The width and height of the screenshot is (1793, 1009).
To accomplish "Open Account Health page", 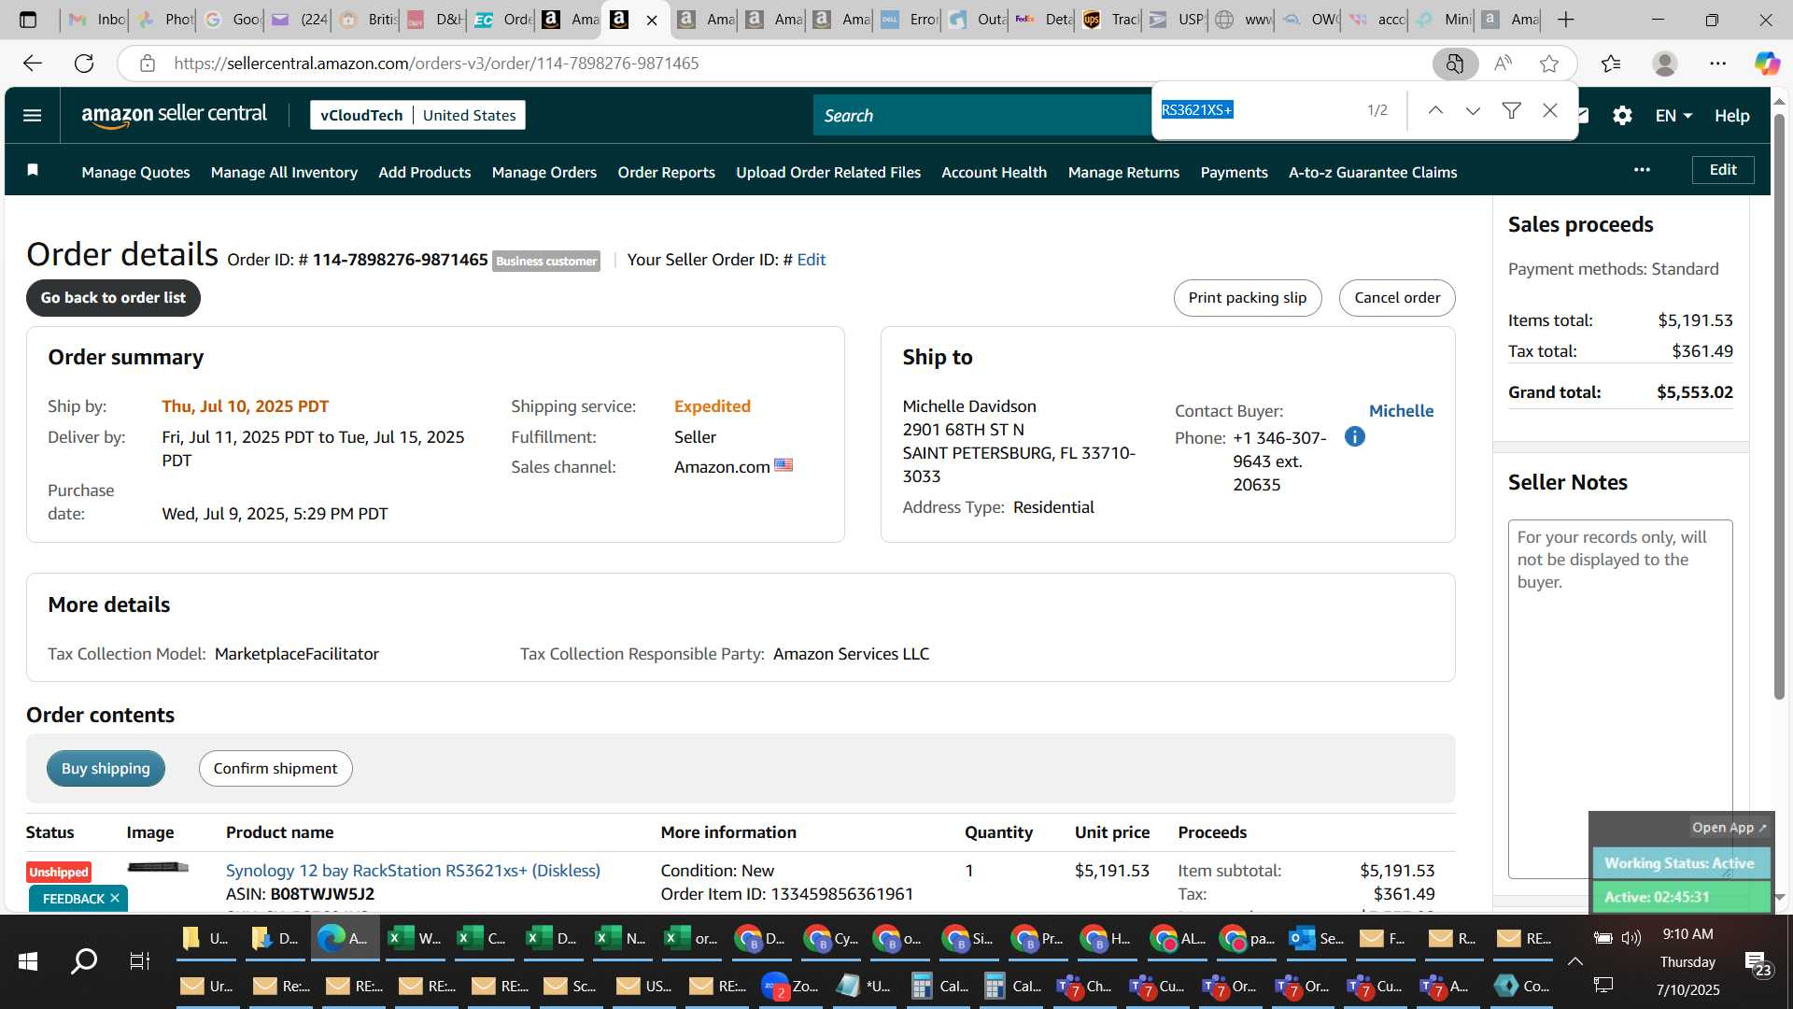I will (x=994, y=172).
